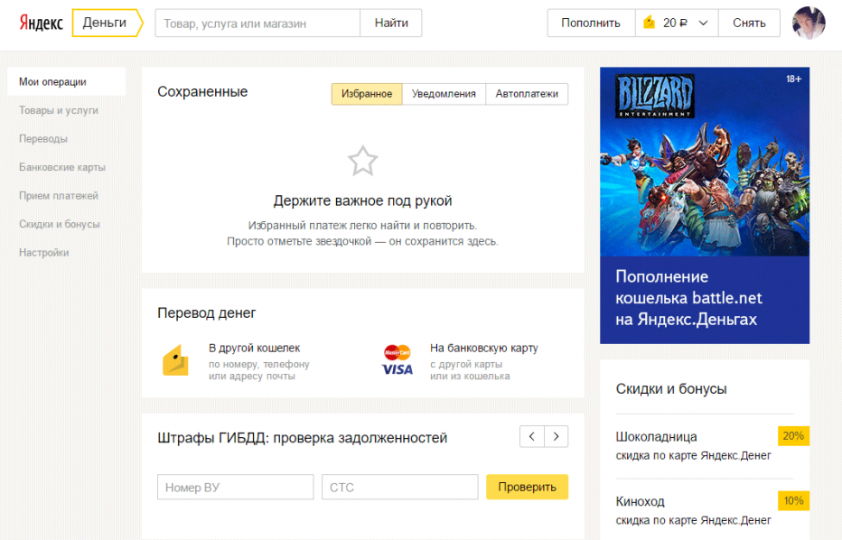
Task: Click the yellow Проверить button
Action: point(528,487)
